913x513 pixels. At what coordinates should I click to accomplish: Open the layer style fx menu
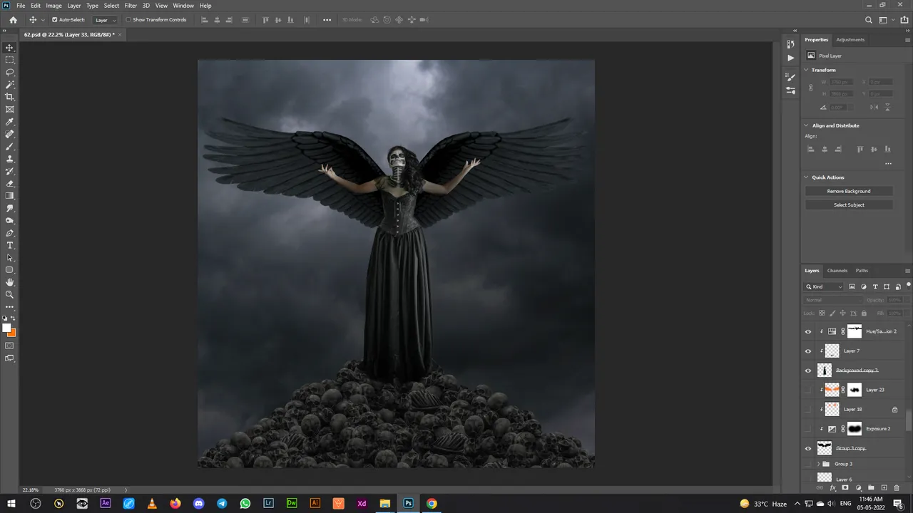(832, 488)
